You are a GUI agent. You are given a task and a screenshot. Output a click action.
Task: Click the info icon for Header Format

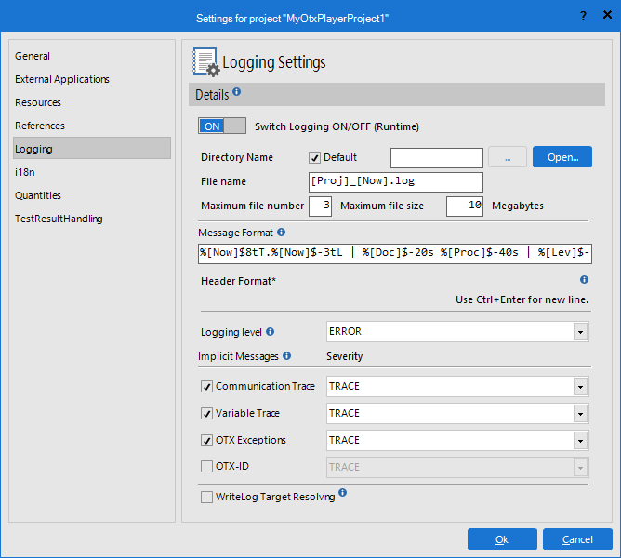[x=584, y=279]
